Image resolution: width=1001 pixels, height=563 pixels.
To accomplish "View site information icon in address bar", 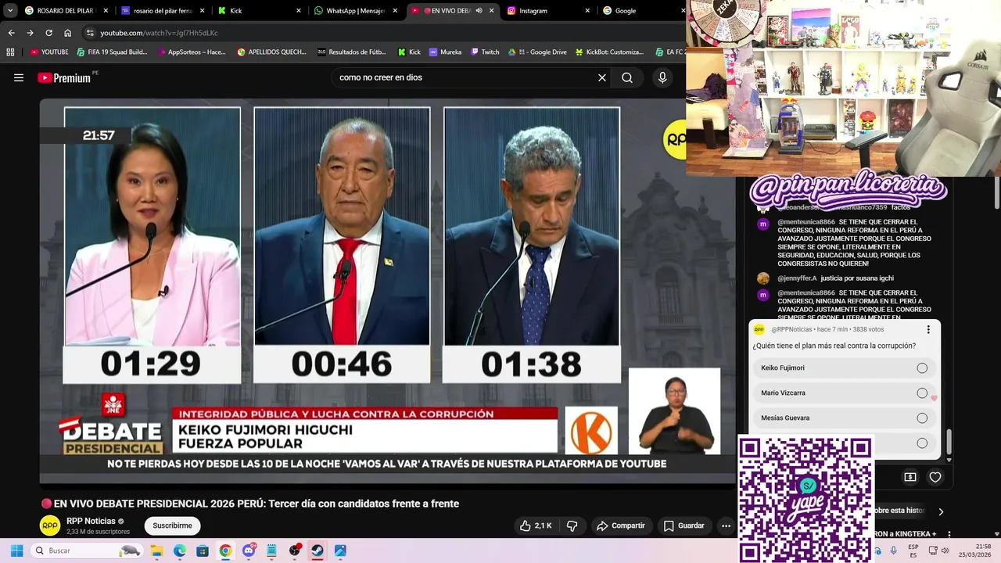I will click(x=90, y=33).
